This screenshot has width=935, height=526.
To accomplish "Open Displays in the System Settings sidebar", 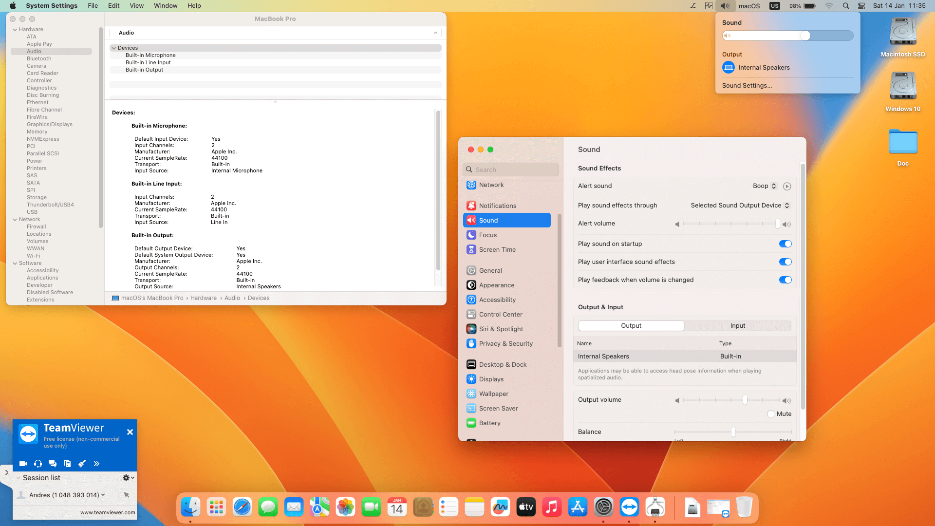I will tap(507, 379).
